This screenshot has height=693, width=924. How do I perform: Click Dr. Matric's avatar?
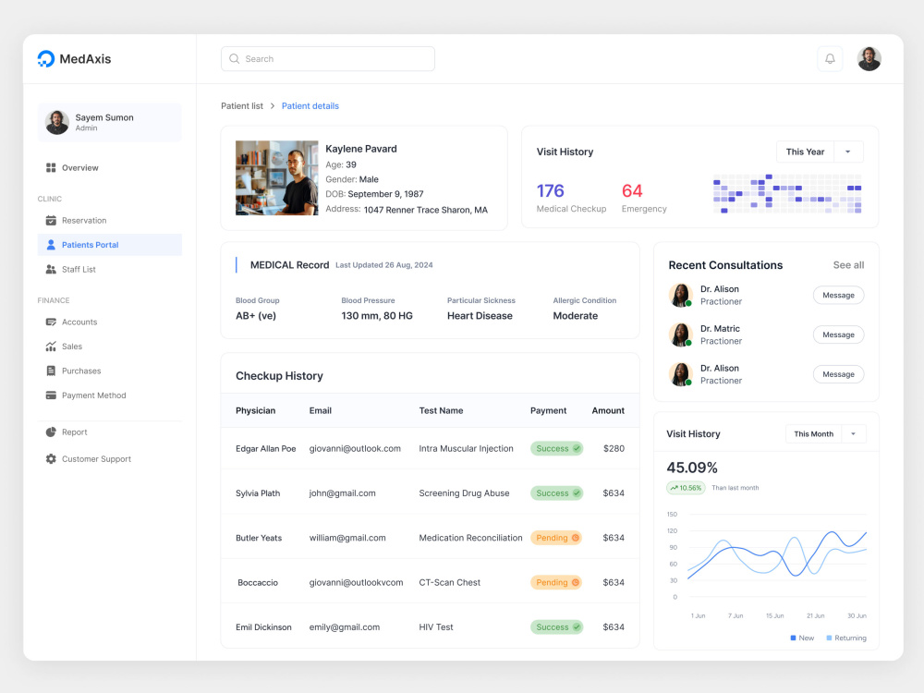pyautogui.click(x=681, y=334)
